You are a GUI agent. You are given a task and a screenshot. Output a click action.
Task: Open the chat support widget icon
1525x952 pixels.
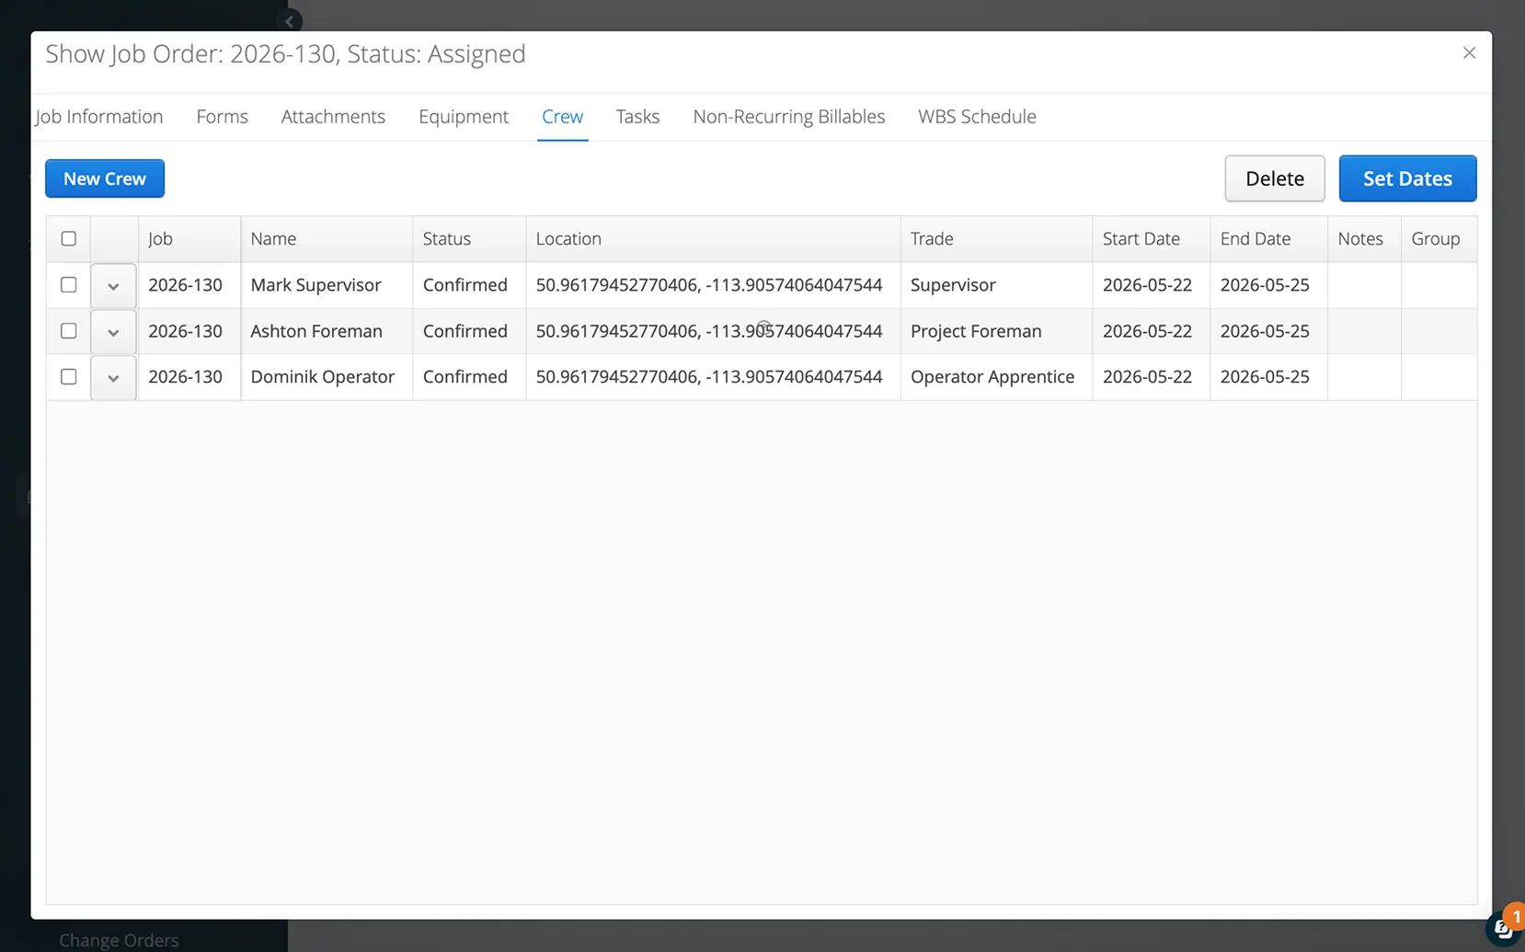point(1505,927)
